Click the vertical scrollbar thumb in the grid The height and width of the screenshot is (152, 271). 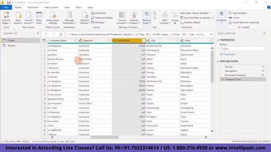point(212,67)
